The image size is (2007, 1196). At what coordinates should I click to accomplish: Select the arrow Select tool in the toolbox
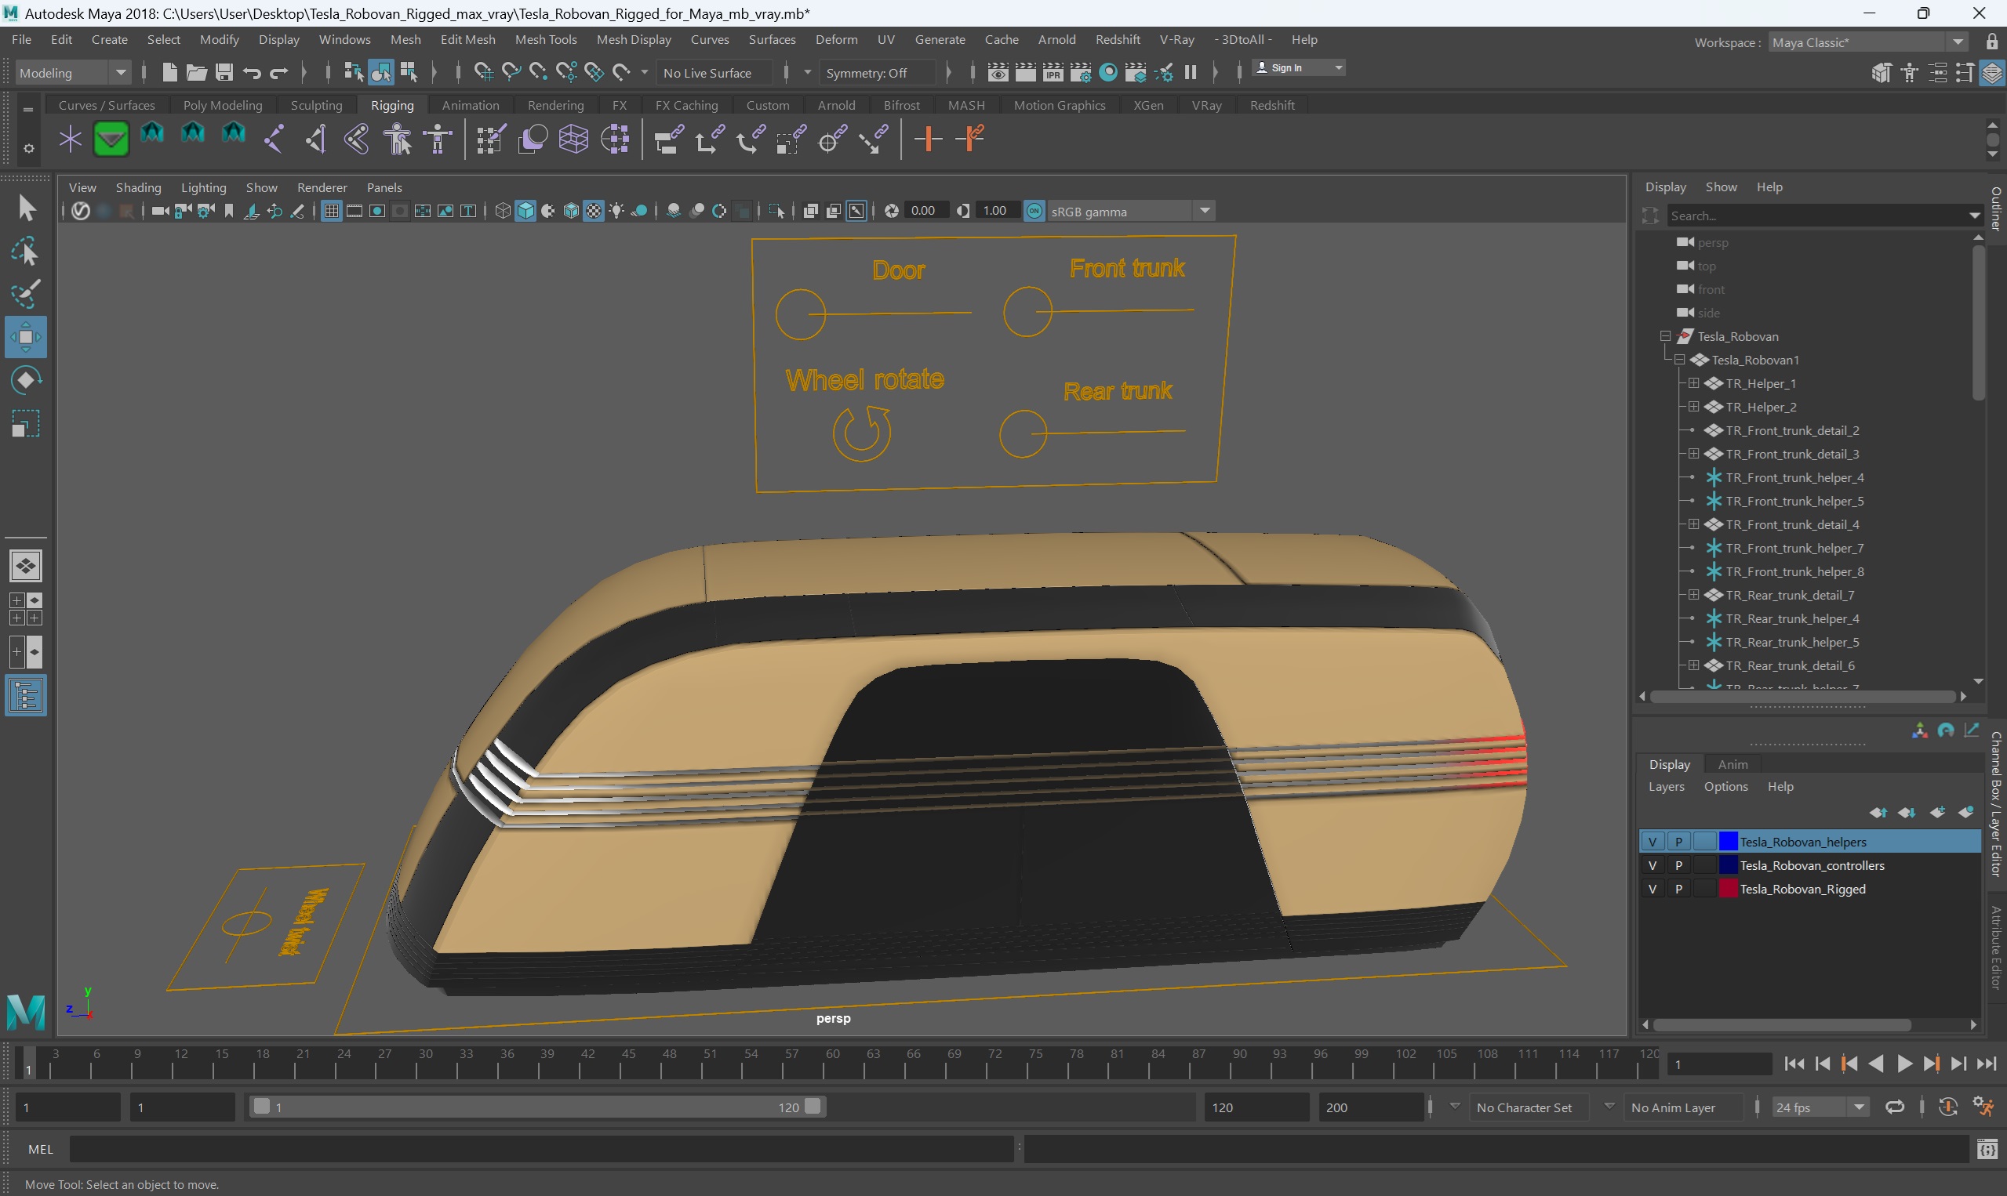tap(26, 208)
